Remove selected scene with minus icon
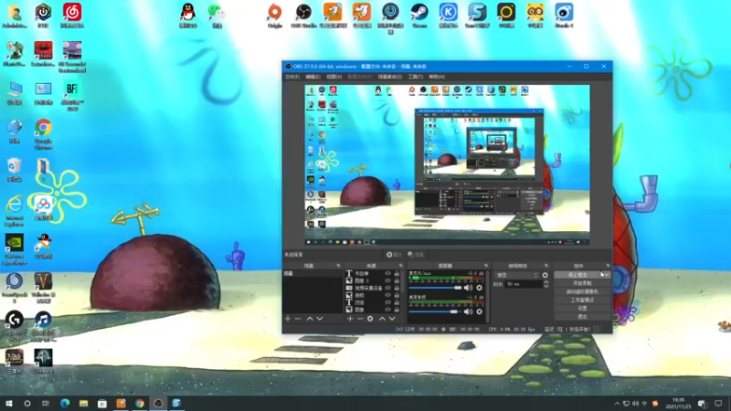731x411 pixels. click(298, 319)
